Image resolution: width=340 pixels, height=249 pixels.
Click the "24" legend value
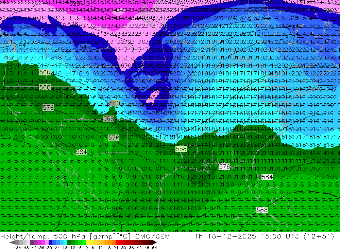[116, 248]
